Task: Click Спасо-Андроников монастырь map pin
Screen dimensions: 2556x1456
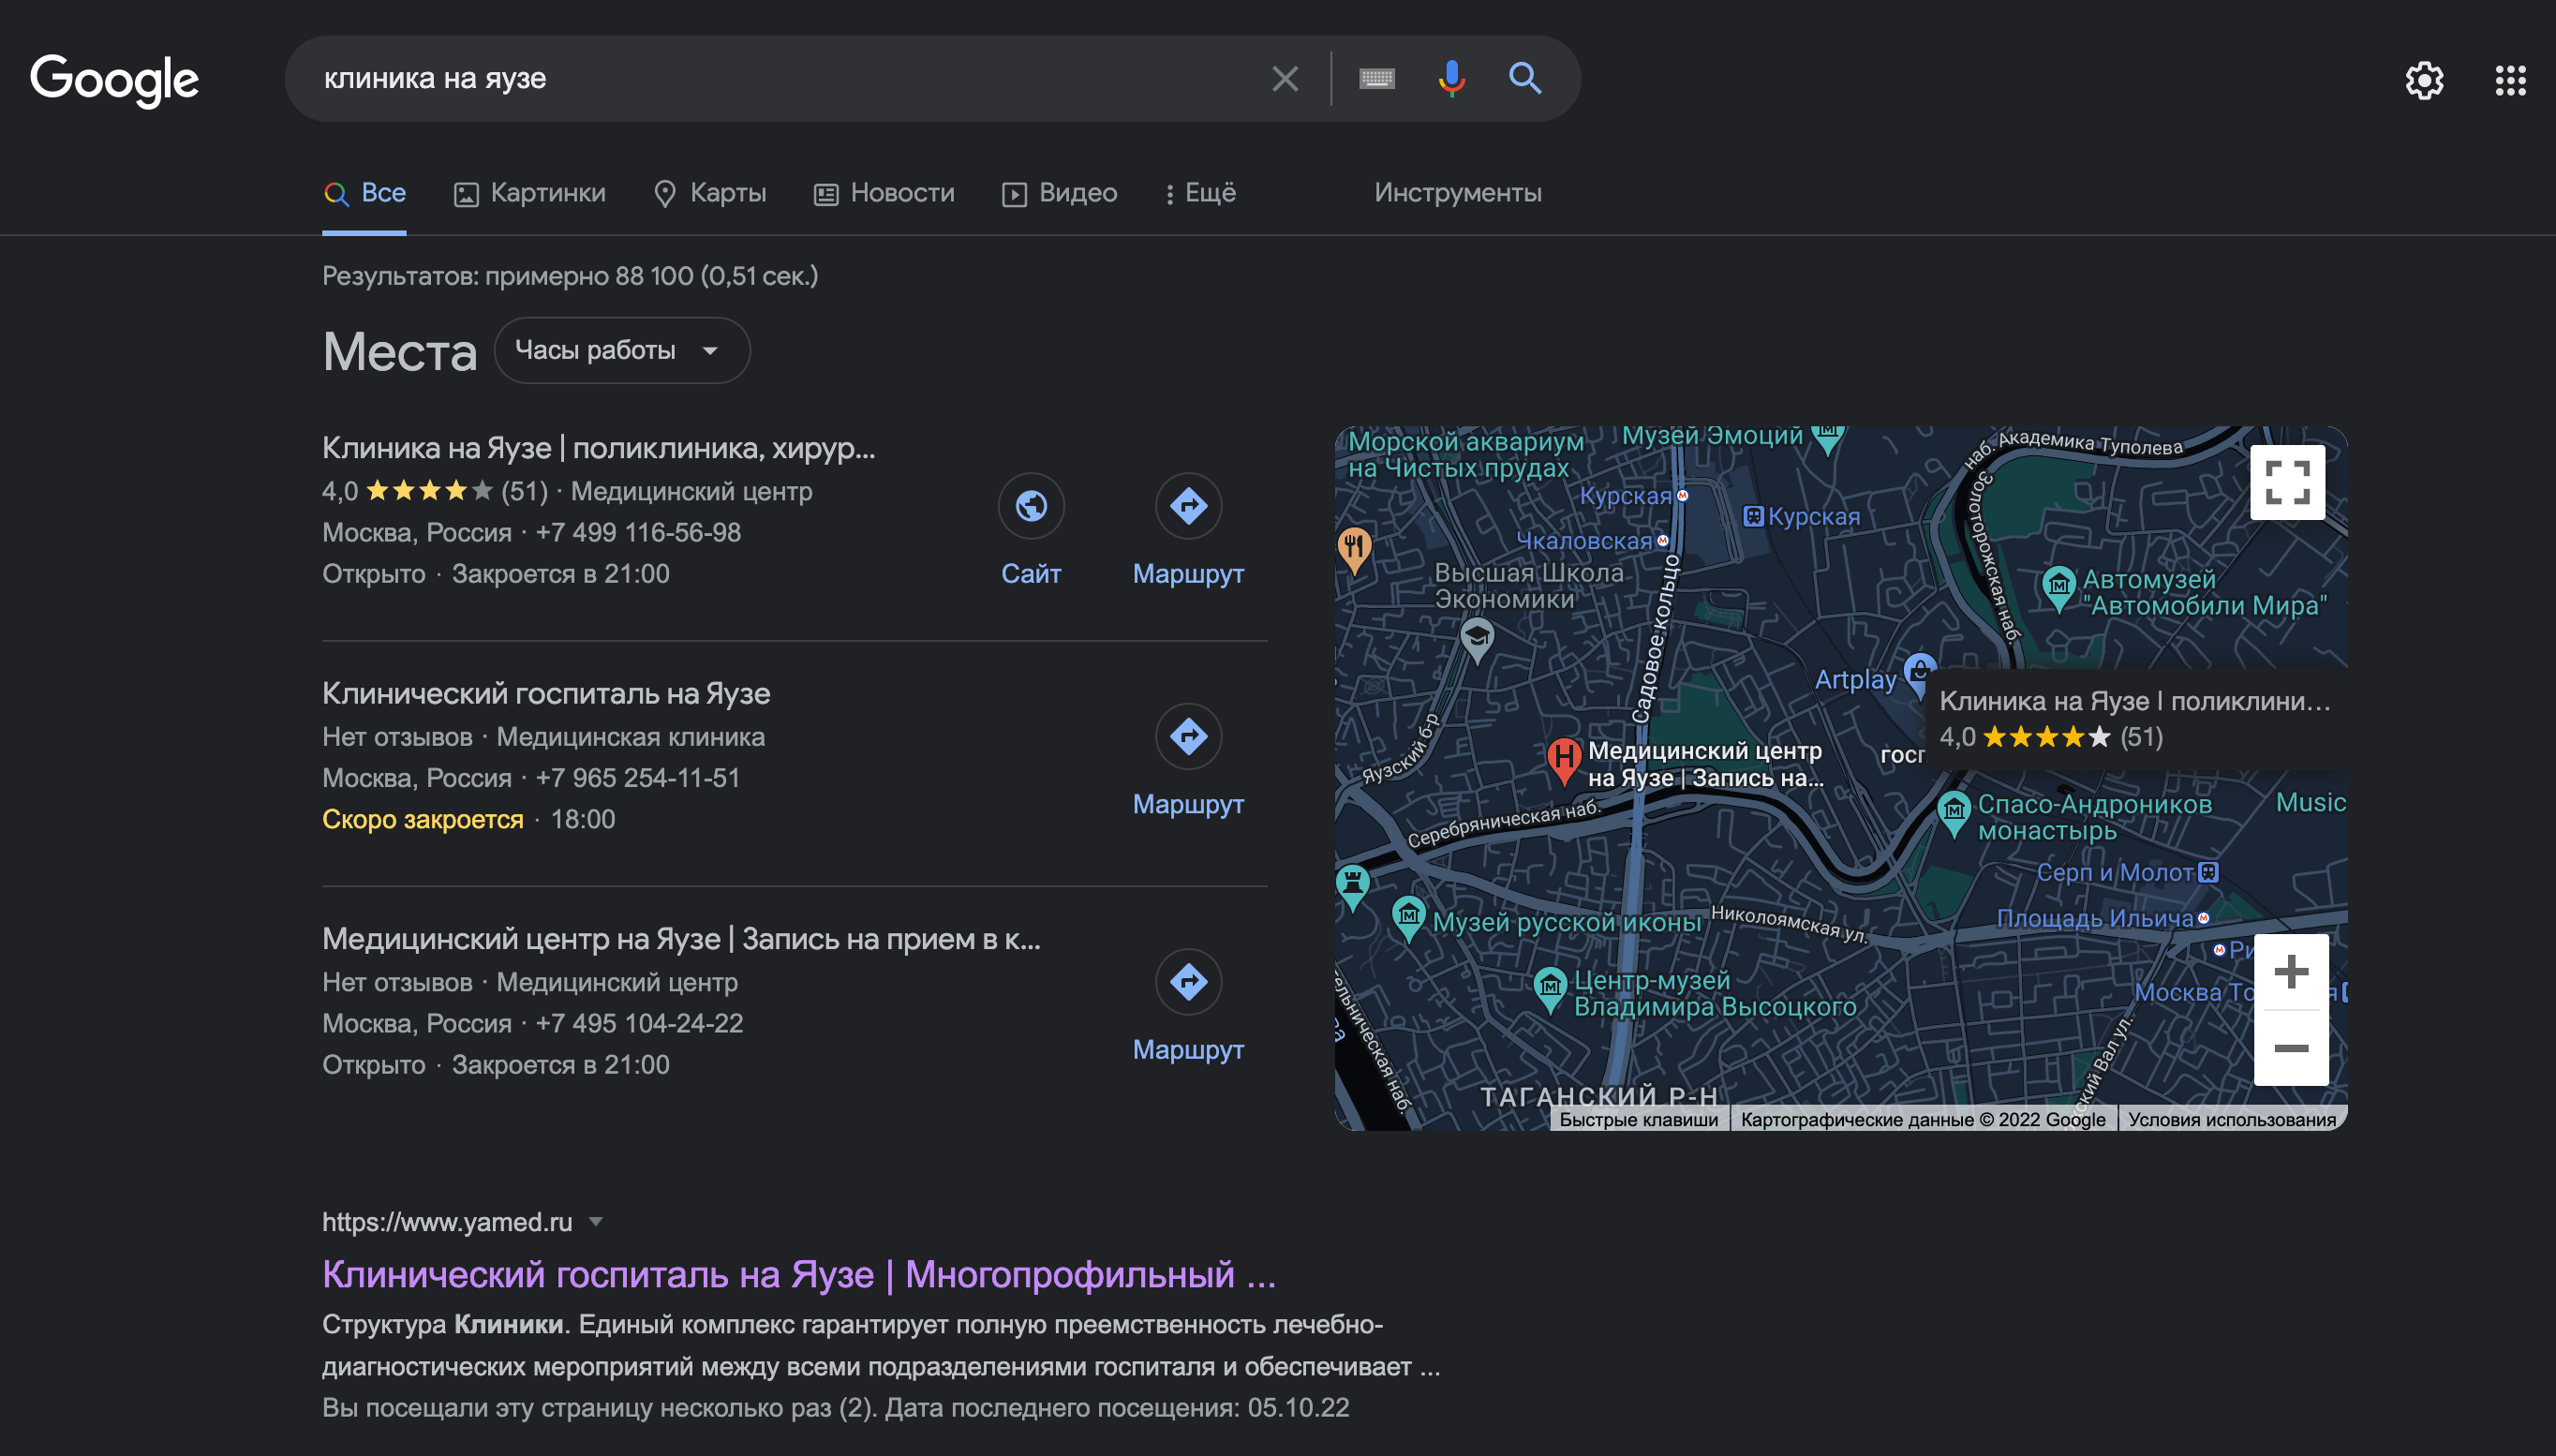Action: click(x=1954, y=814)
